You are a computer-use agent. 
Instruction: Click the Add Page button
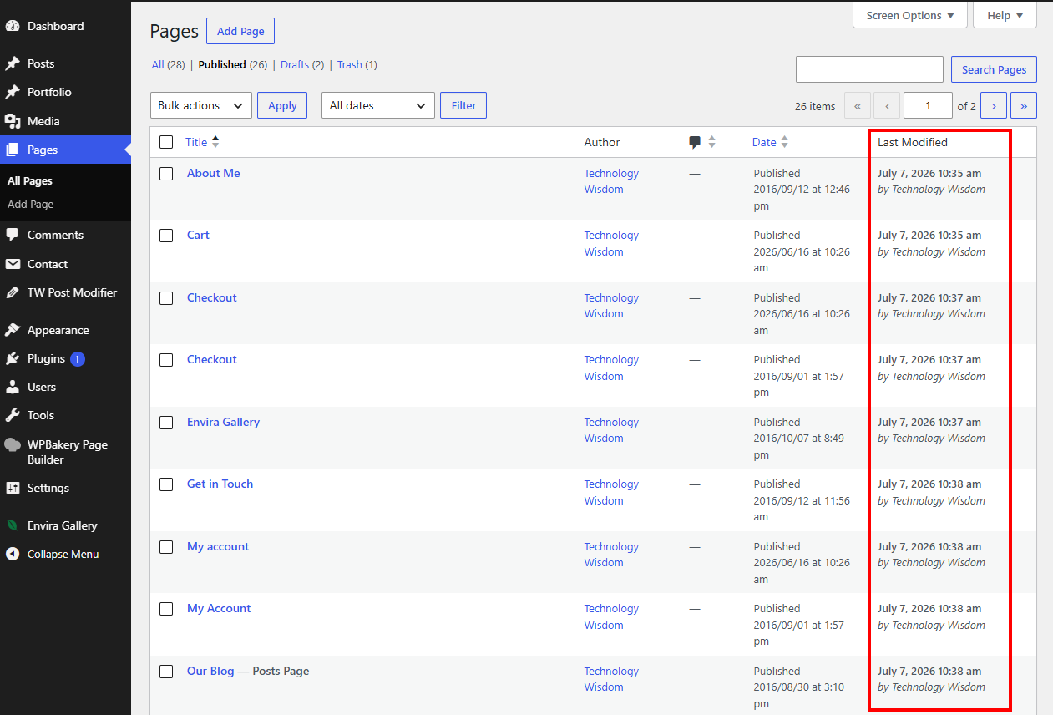point(240,31)
